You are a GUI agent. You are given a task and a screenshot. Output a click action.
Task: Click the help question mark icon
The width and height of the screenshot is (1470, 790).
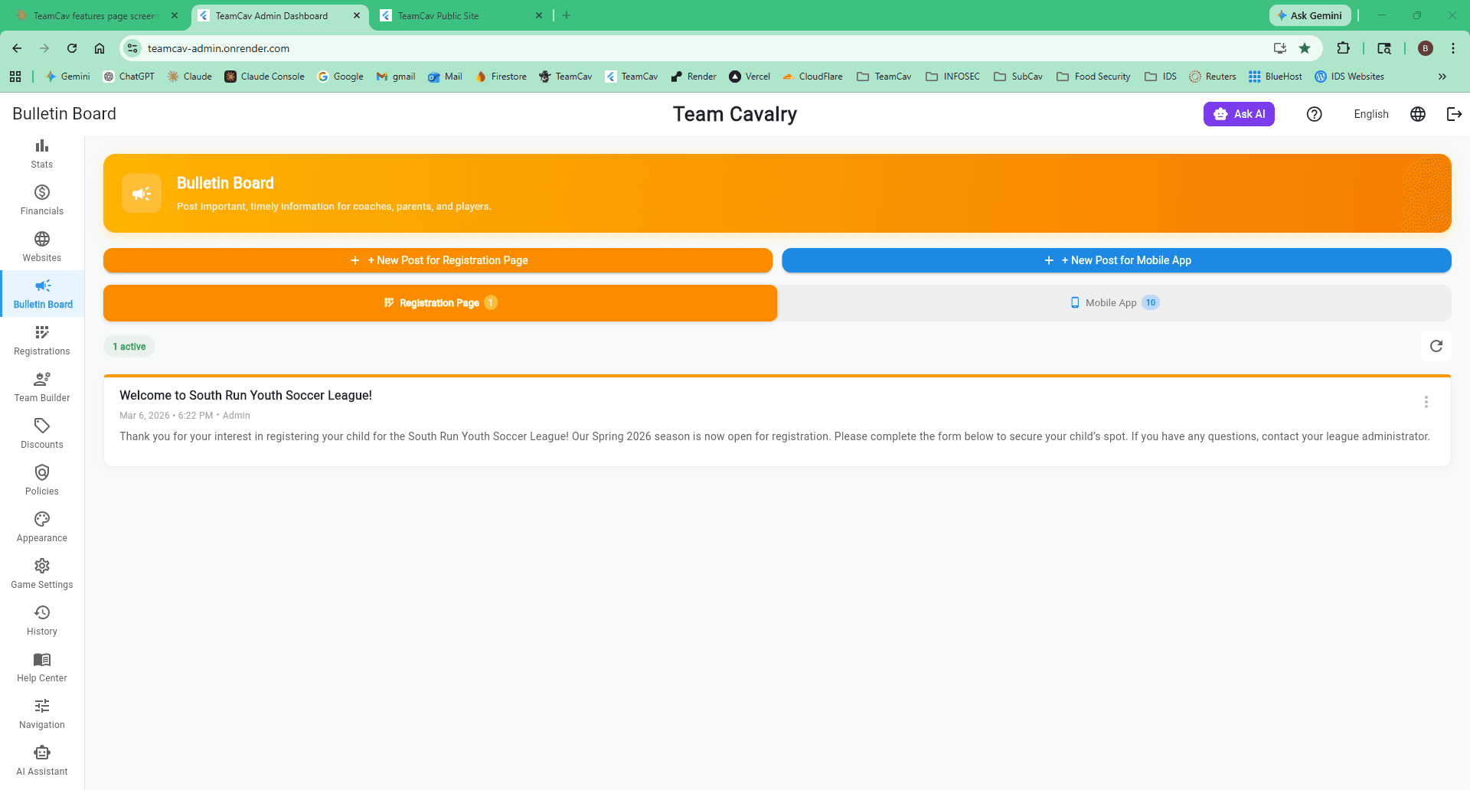[x=1314, y=114]
